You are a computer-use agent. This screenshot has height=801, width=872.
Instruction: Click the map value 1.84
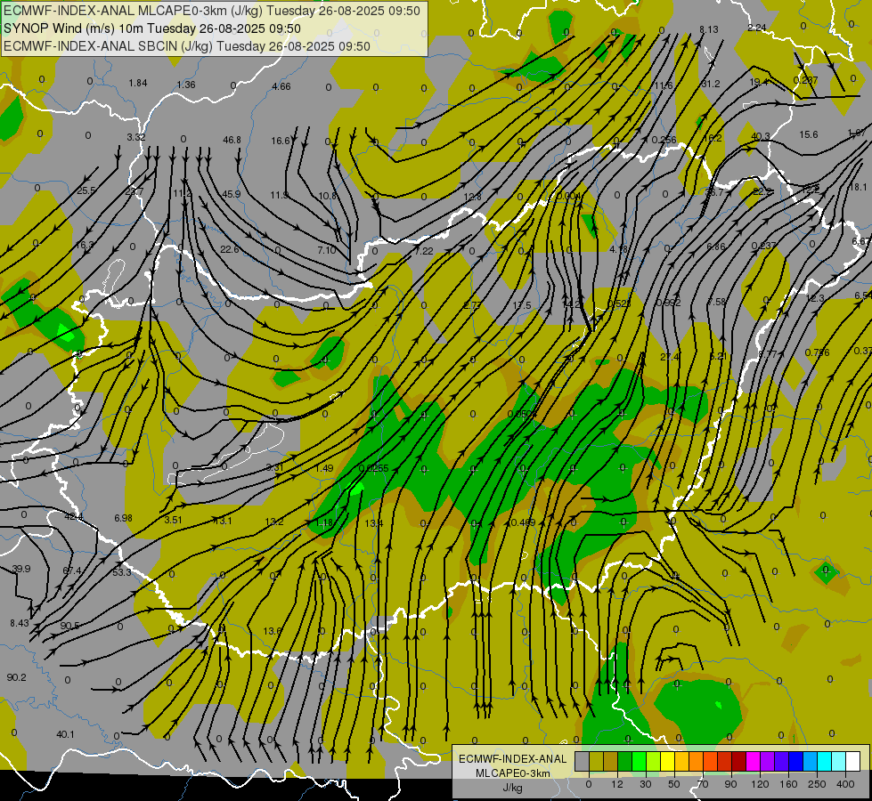(x=138, y=84)
